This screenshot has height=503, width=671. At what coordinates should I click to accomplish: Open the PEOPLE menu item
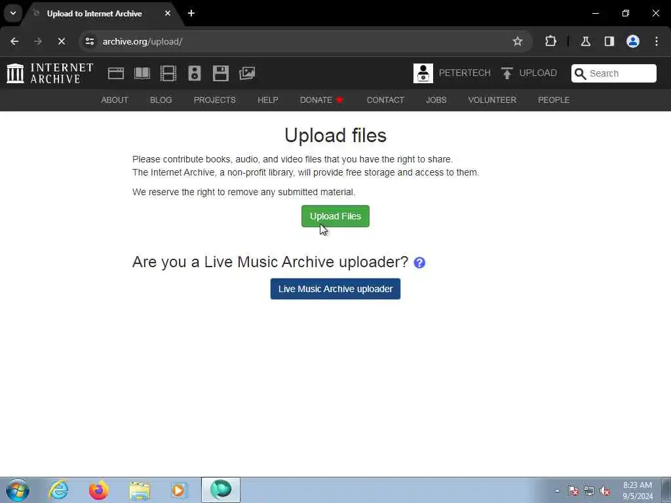click(x=554, y=100)
